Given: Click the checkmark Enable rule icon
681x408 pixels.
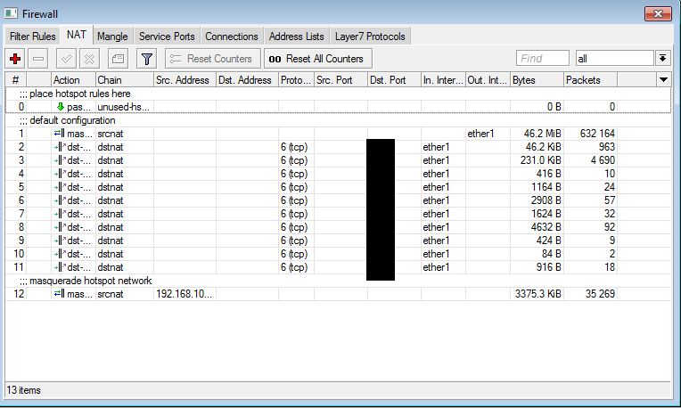Looking at the screenshot, I should [67, 59].
